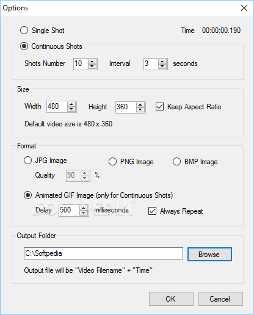Image resolution: width=254 pixels, height=315 pixels.
Task: Cancel the Options dialog
Action: 220,299
